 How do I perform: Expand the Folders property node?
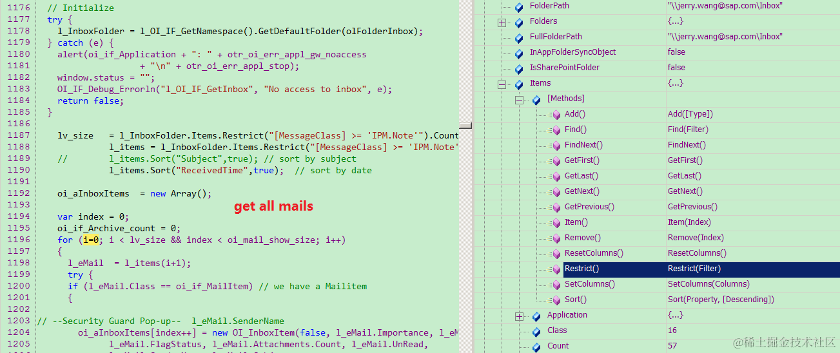[502, 23]
